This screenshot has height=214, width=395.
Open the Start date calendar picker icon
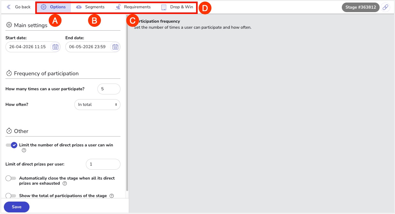[x=55, y=47]
